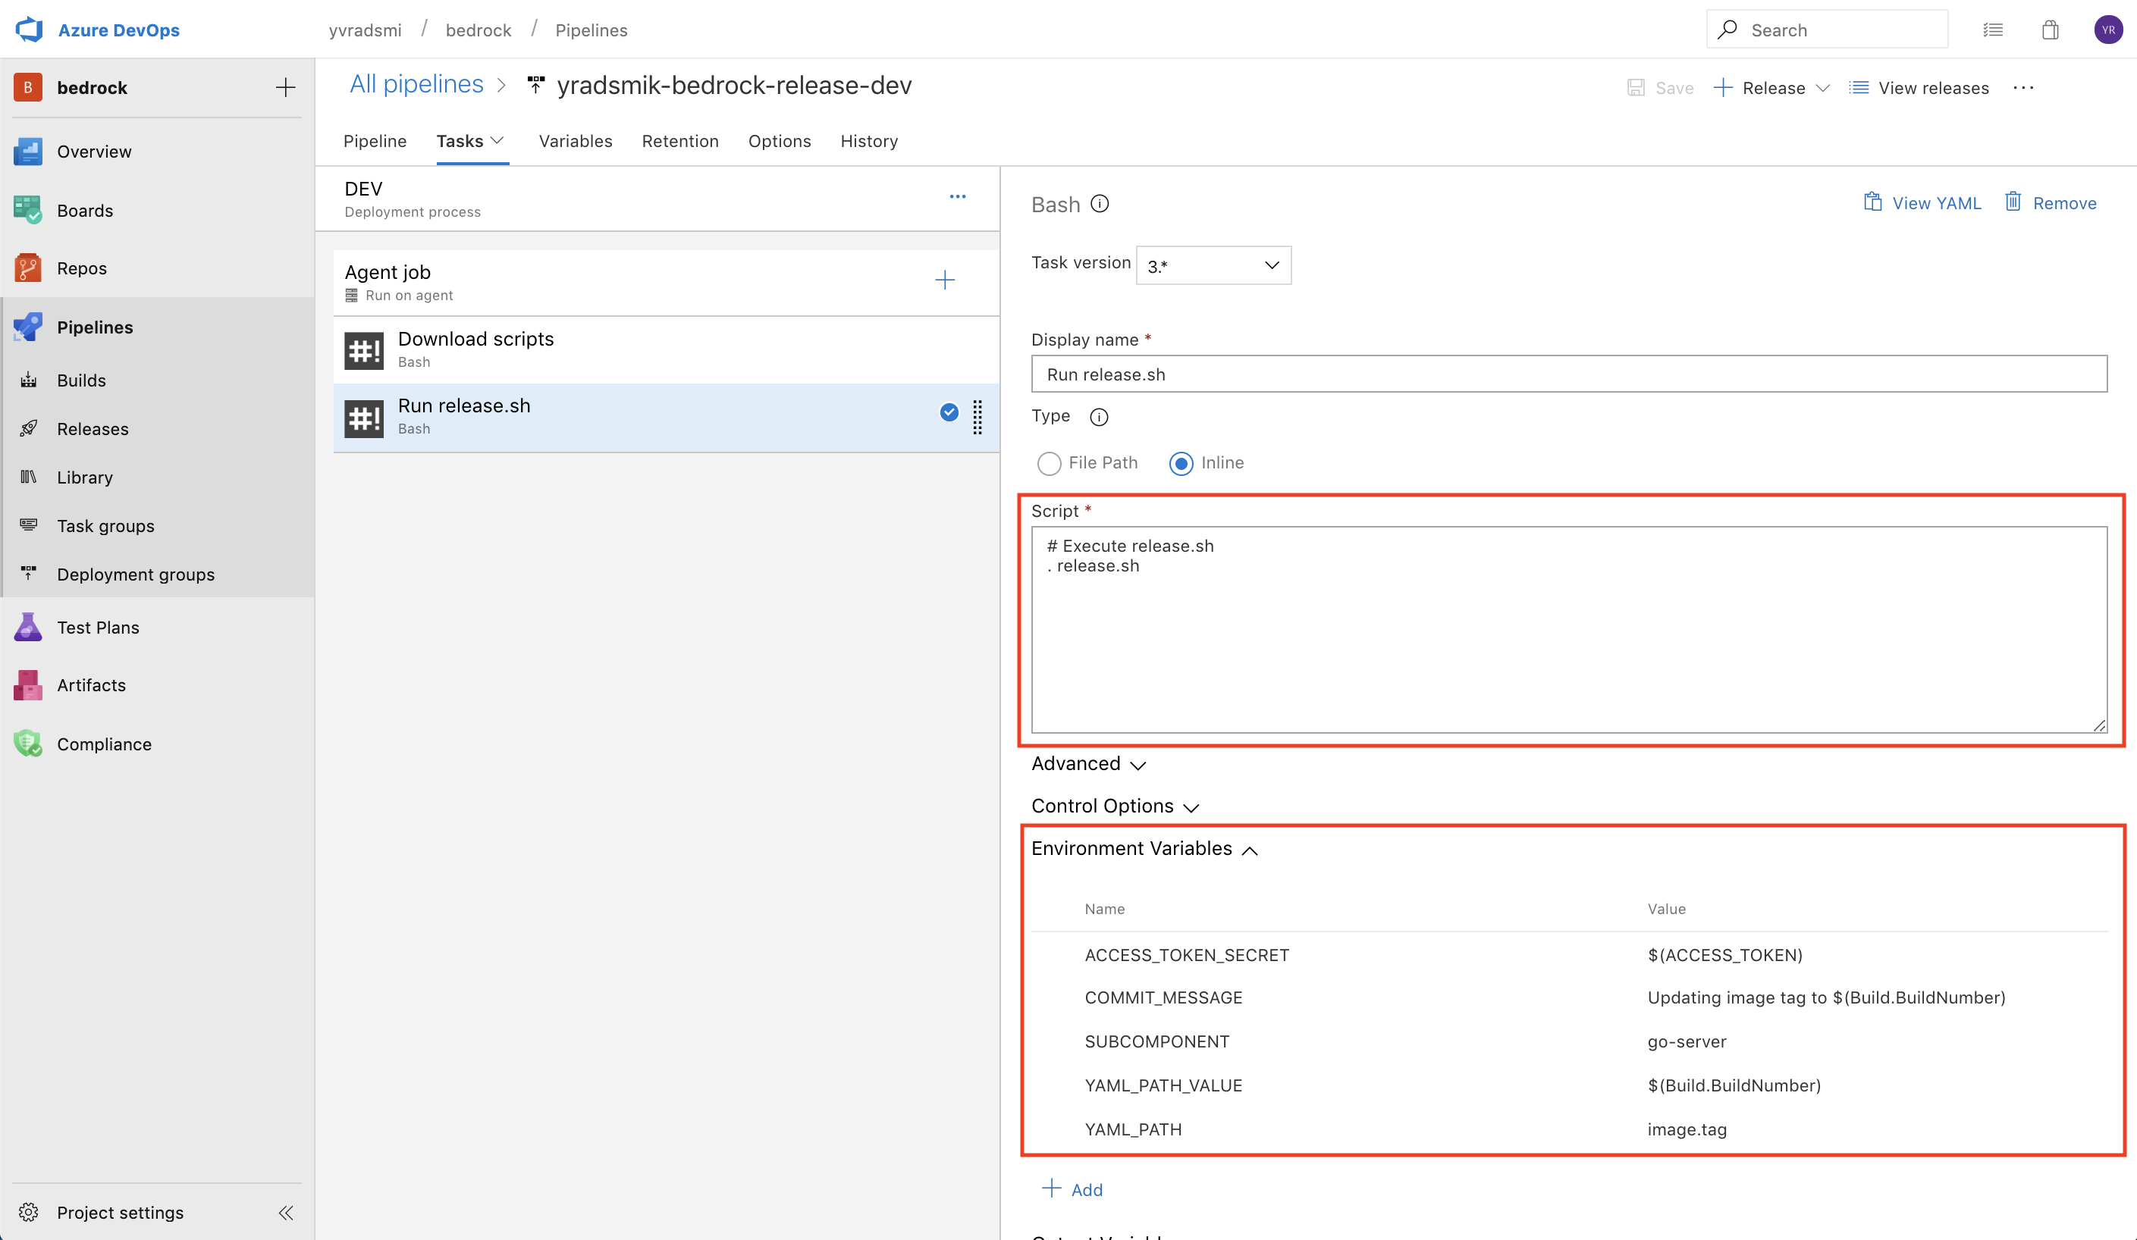Click the Run release.sh task checkmark
Viewport: 2137px width, 1240px height.
pos(949,412)
